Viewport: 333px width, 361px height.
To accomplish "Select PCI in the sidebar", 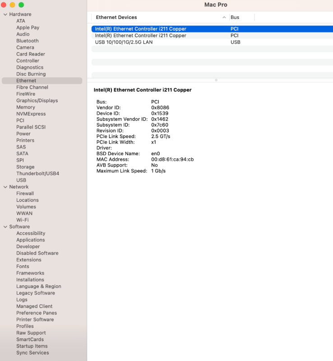I will click(20, 120).
